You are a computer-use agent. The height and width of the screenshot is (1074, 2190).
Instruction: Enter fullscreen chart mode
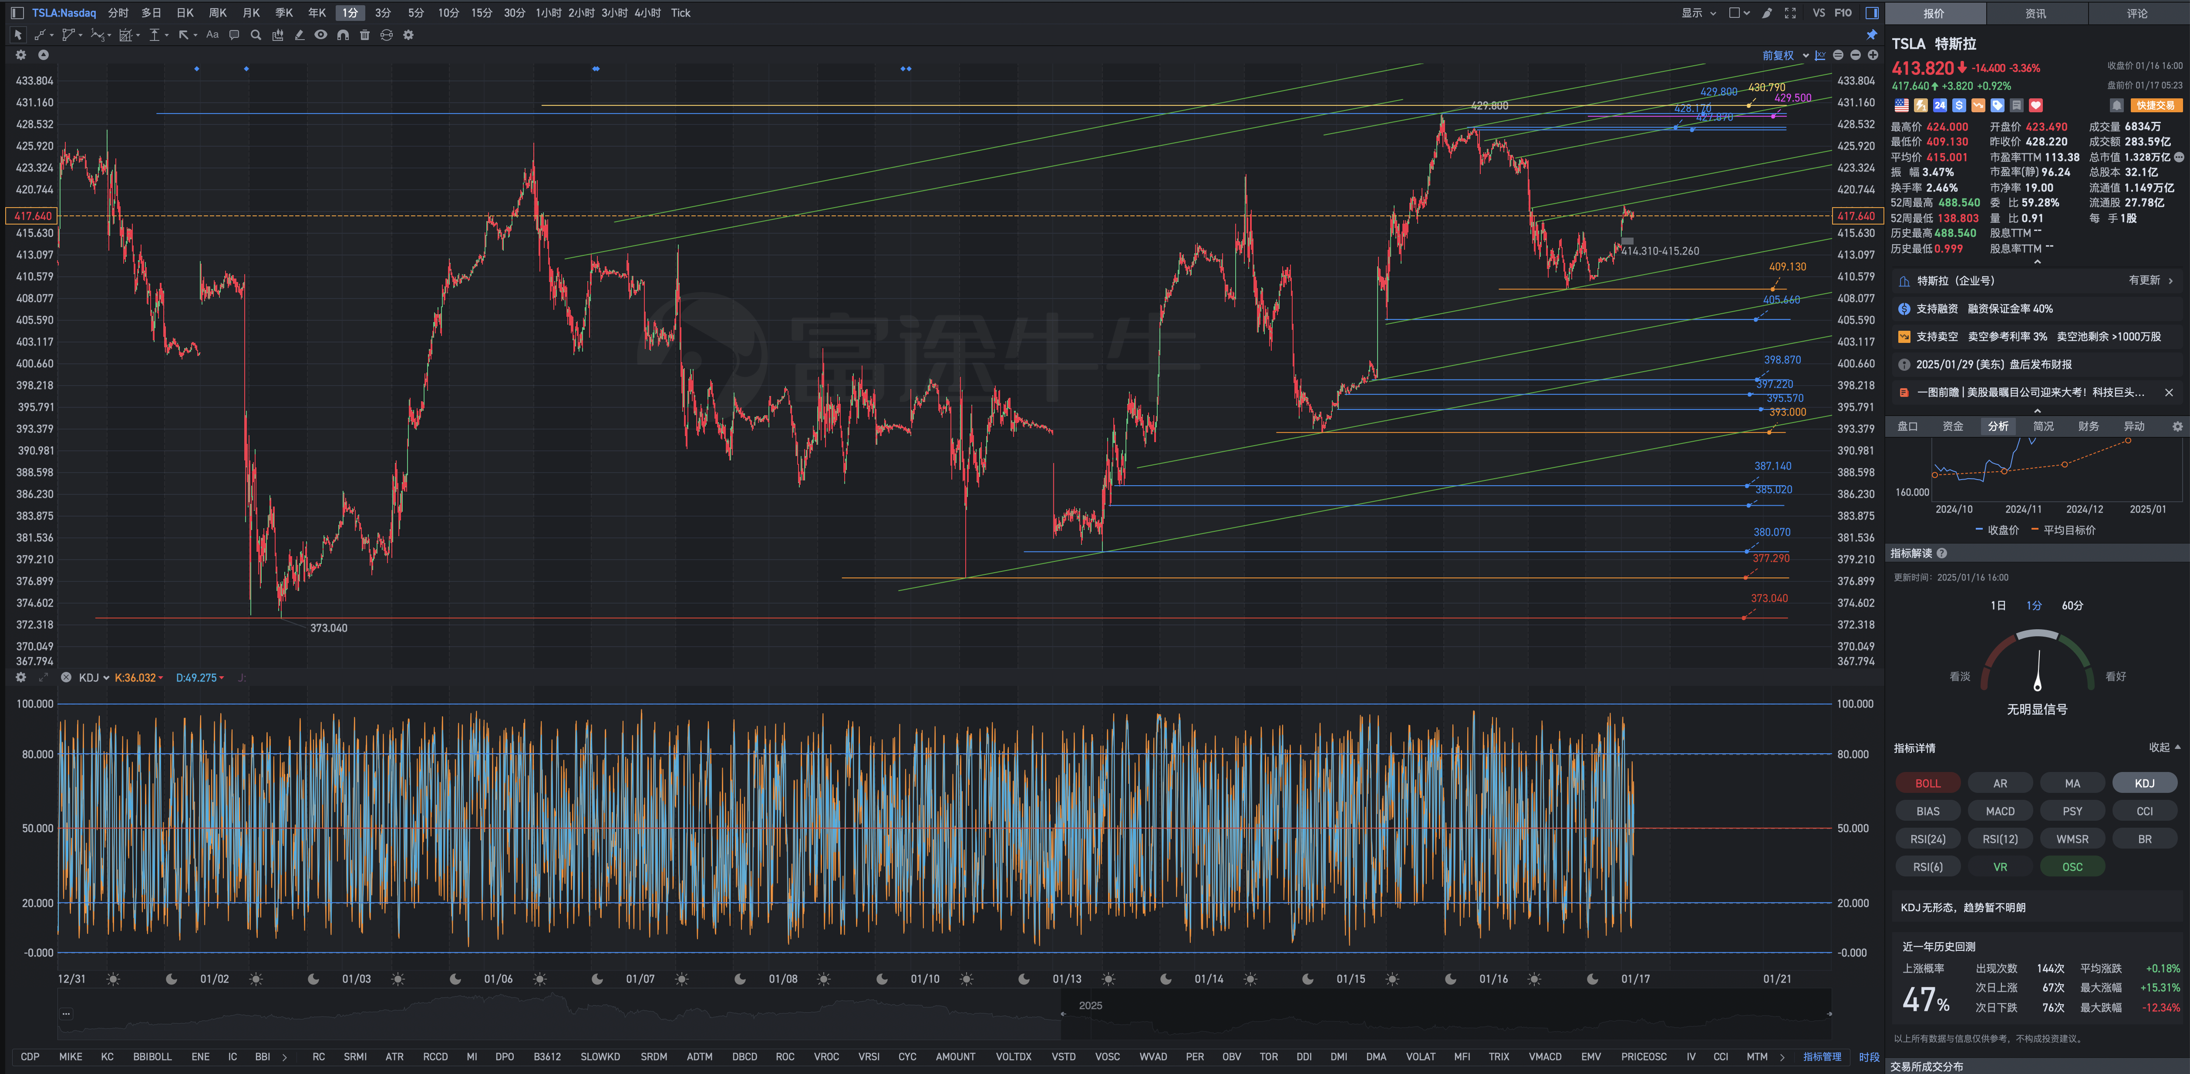point(1790,13)
